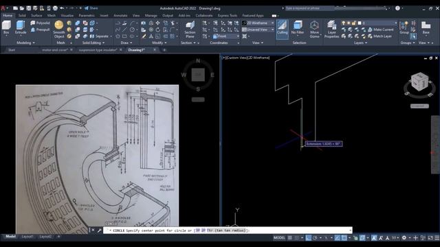Click the Smooth Object mesh button
The width and height of the screenshot is (440, 247).
coord(59,29)
